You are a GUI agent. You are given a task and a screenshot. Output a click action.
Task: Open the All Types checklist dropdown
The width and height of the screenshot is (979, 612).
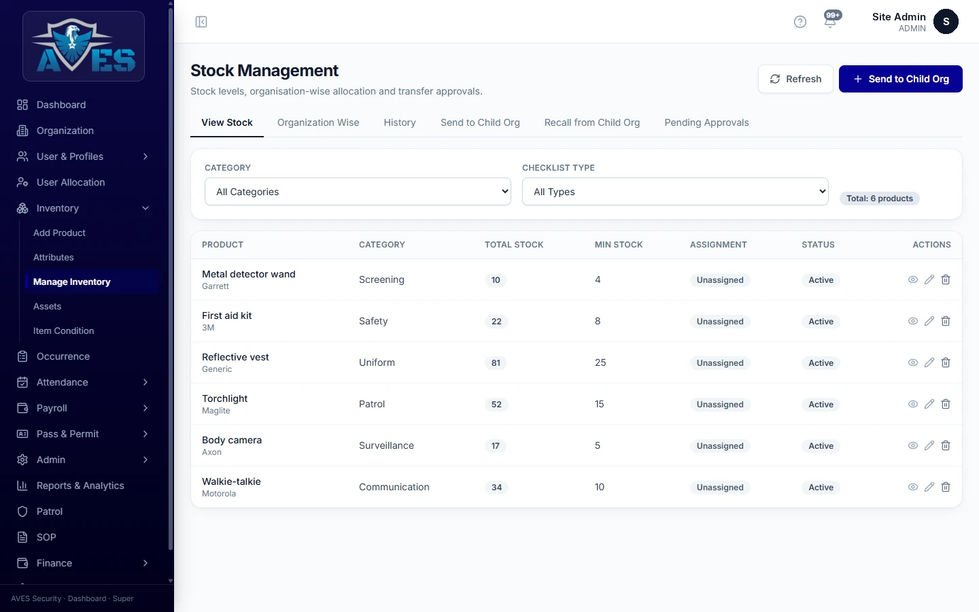pos(675,192)
